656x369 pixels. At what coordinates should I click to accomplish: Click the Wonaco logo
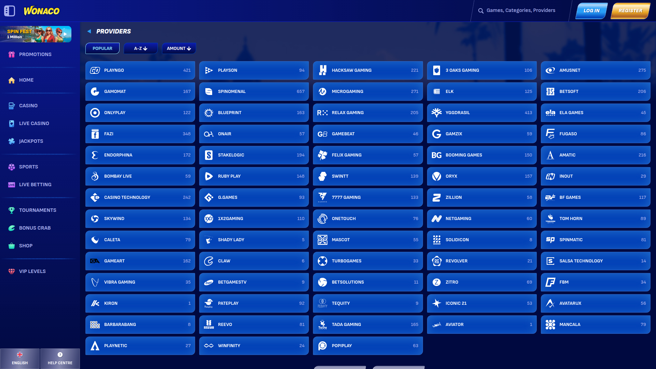pos(41,11)
